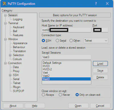Open the Connection category

15,63
